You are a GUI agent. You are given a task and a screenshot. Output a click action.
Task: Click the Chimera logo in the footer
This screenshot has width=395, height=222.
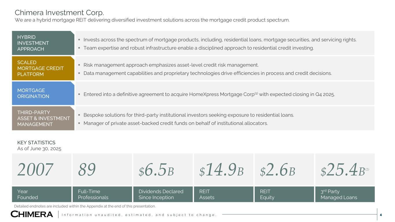pyautogui.click(x=32, y=214)
